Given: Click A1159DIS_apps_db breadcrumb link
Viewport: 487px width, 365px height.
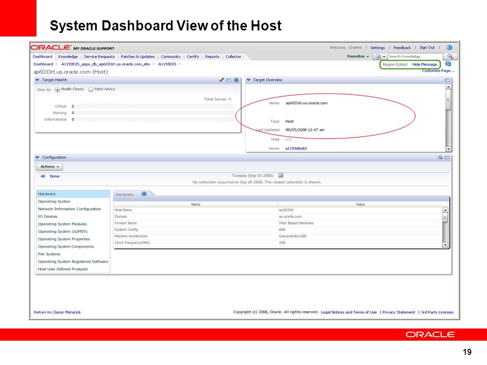Looking at the screenshot, I should (x=106, y=64).
